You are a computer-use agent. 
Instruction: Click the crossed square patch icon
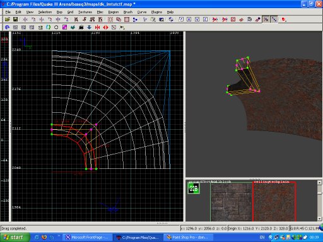click(114, 27)
